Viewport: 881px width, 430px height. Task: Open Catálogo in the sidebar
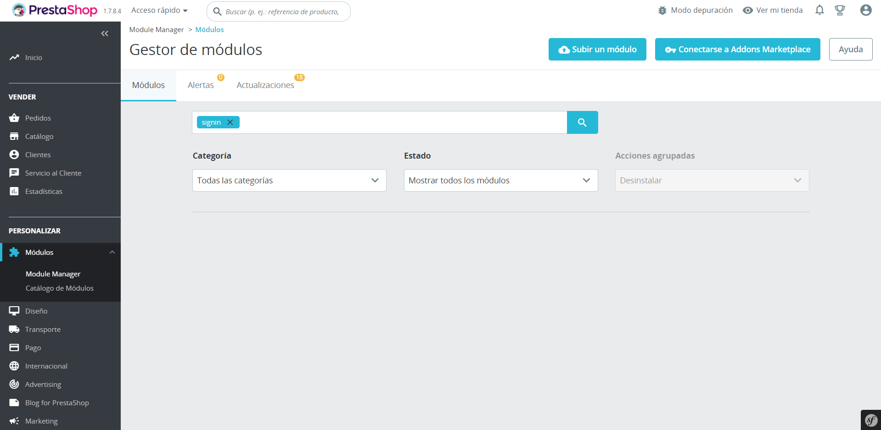39,136
